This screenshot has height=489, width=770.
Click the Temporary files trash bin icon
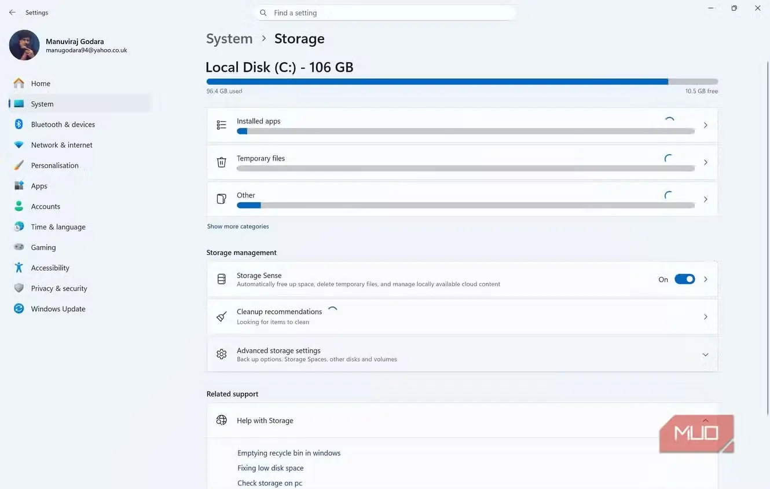[x=221, y=162]
